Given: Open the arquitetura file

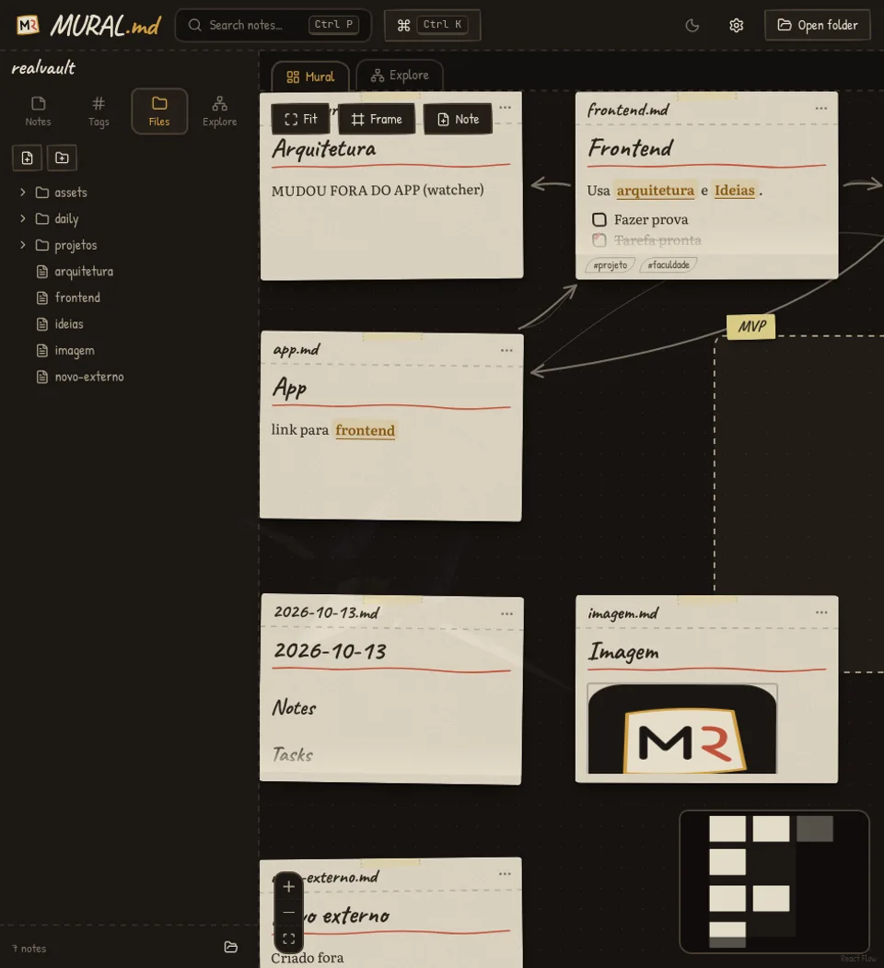Looking at the screenshot, I should click(130, 272).
